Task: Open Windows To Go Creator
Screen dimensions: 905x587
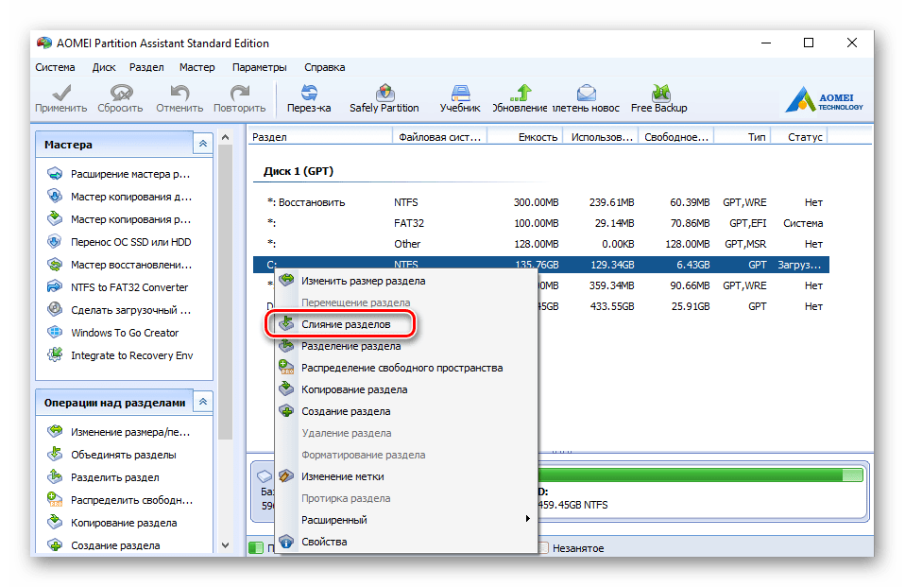Action: 125,333
